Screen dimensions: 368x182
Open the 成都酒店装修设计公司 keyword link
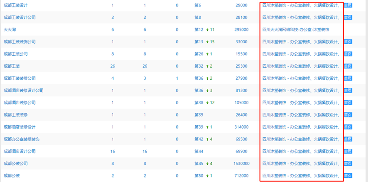tap(23, 90)
